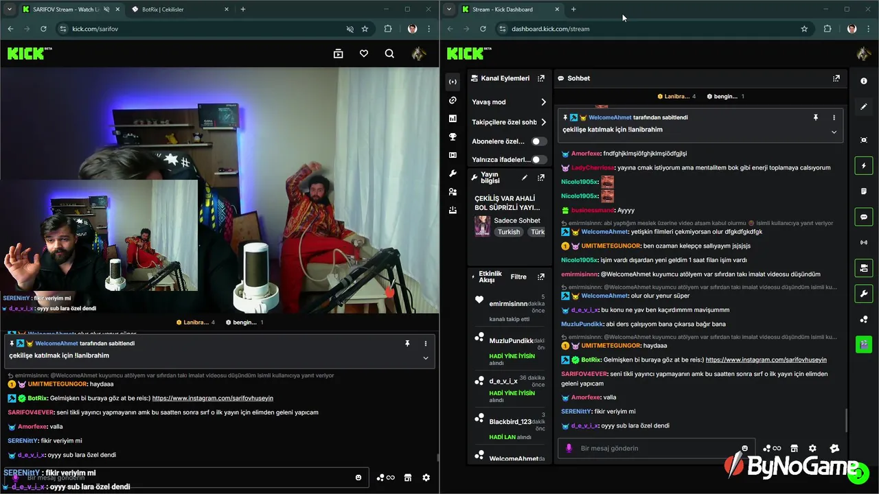Click the Lanibra... poll option in dashboard chat

coord(676,97)
